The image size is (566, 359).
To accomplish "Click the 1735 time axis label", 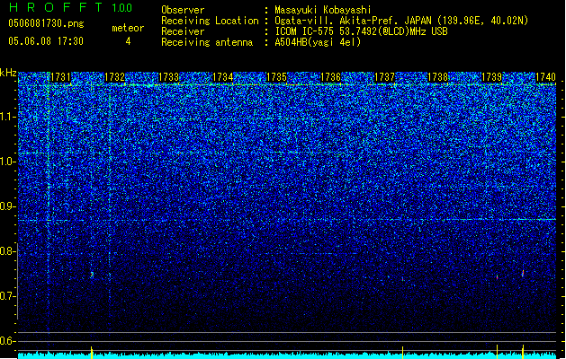I will [x=276, y=77].
